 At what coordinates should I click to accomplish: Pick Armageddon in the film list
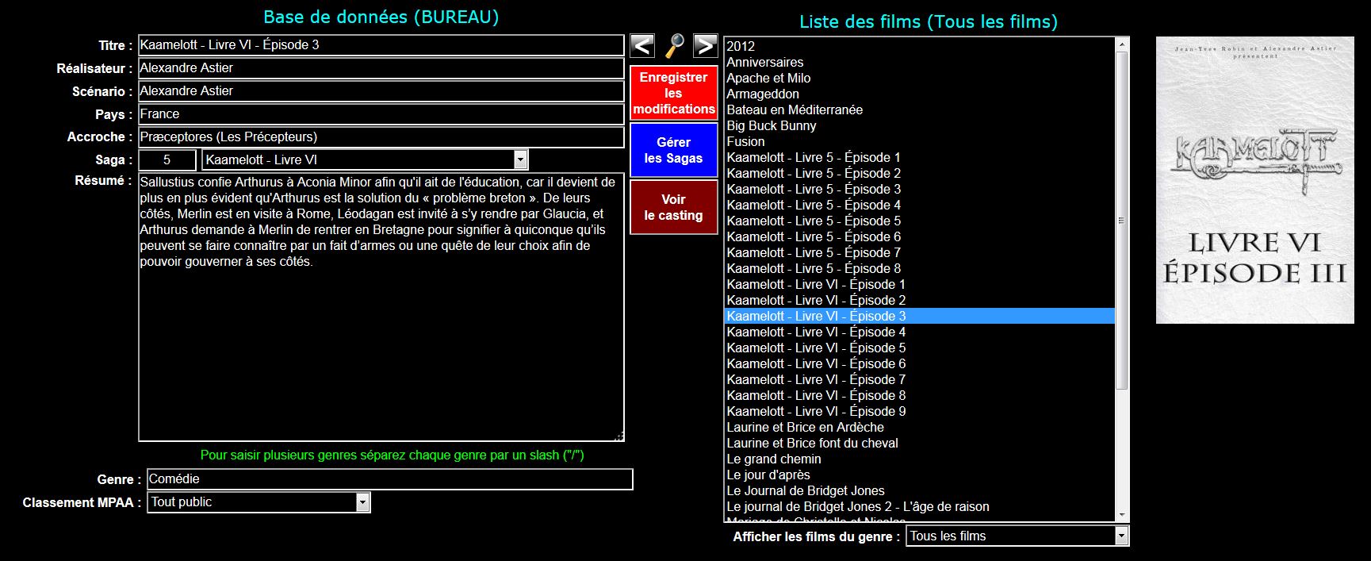click(920, 94)
